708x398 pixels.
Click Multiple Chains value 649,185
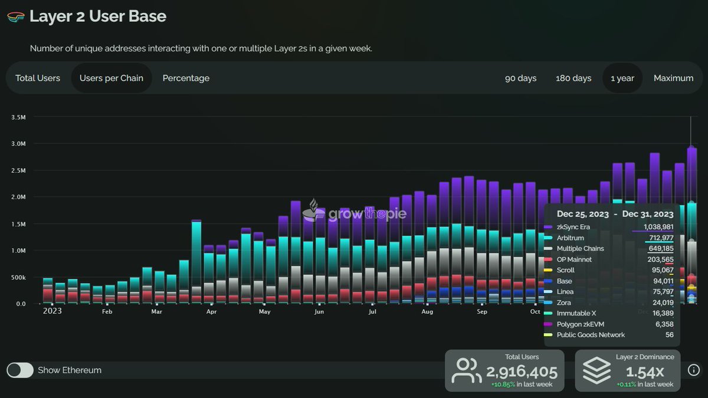pyautogui.click(x=660, y=249)
